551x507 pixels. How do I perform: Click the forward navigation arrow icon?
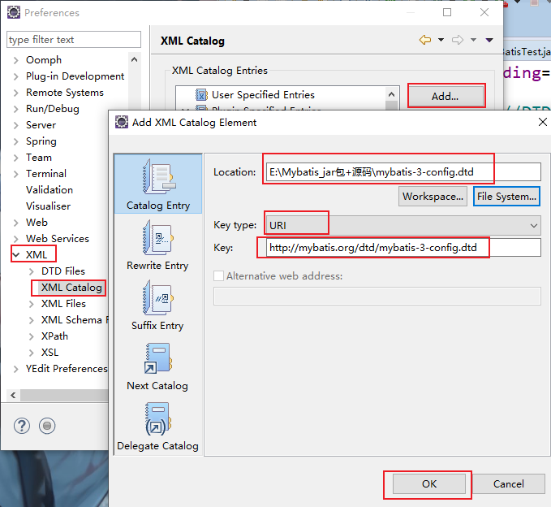[x=458, y=40]
